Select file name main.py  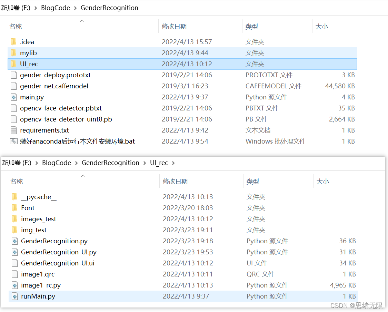32,97
